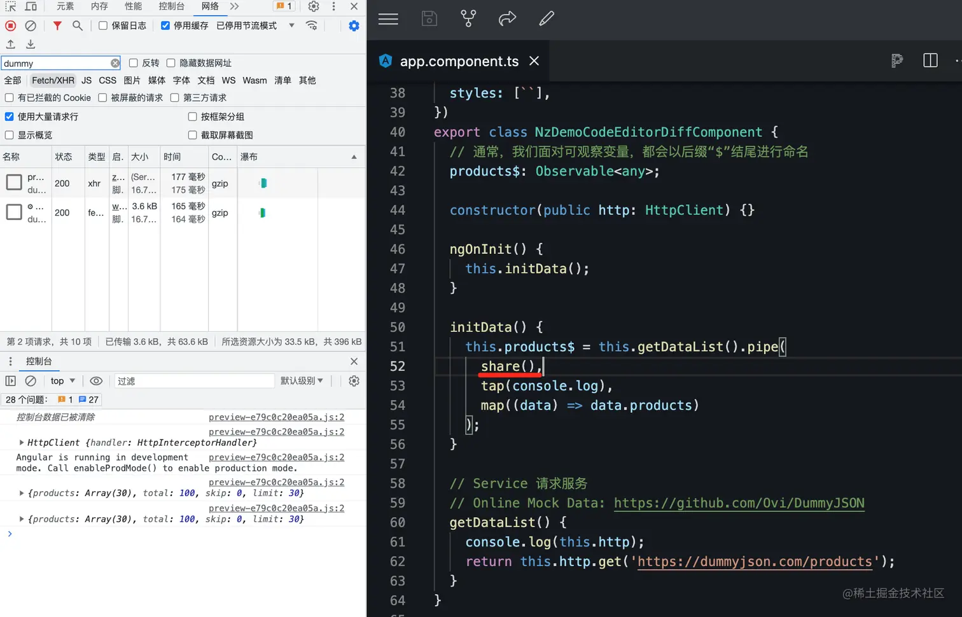Format the file with the Prettier icon
This screenshot has width=962, height=617.
point(897,60)
